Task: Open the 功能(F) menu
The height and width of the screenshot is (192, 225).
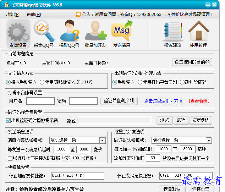Action: coord(13,15)
